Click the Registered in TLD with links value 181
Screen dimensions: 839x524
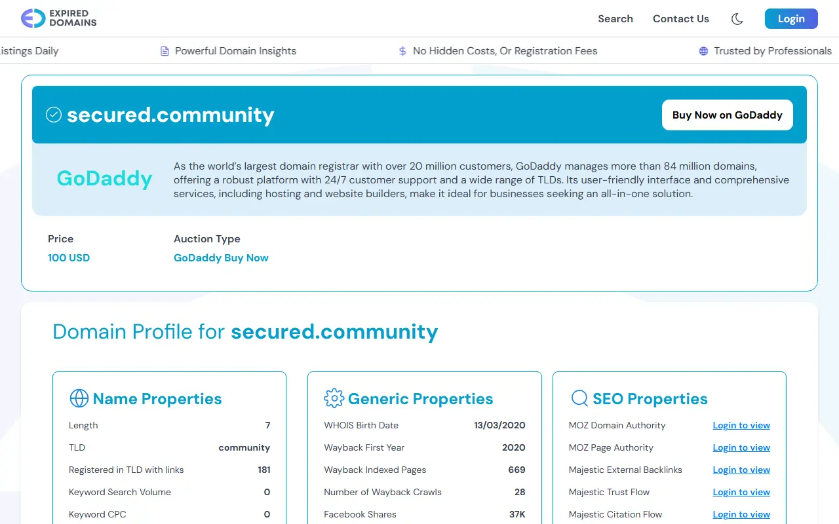pyautogui.click(x=264, y=470)
